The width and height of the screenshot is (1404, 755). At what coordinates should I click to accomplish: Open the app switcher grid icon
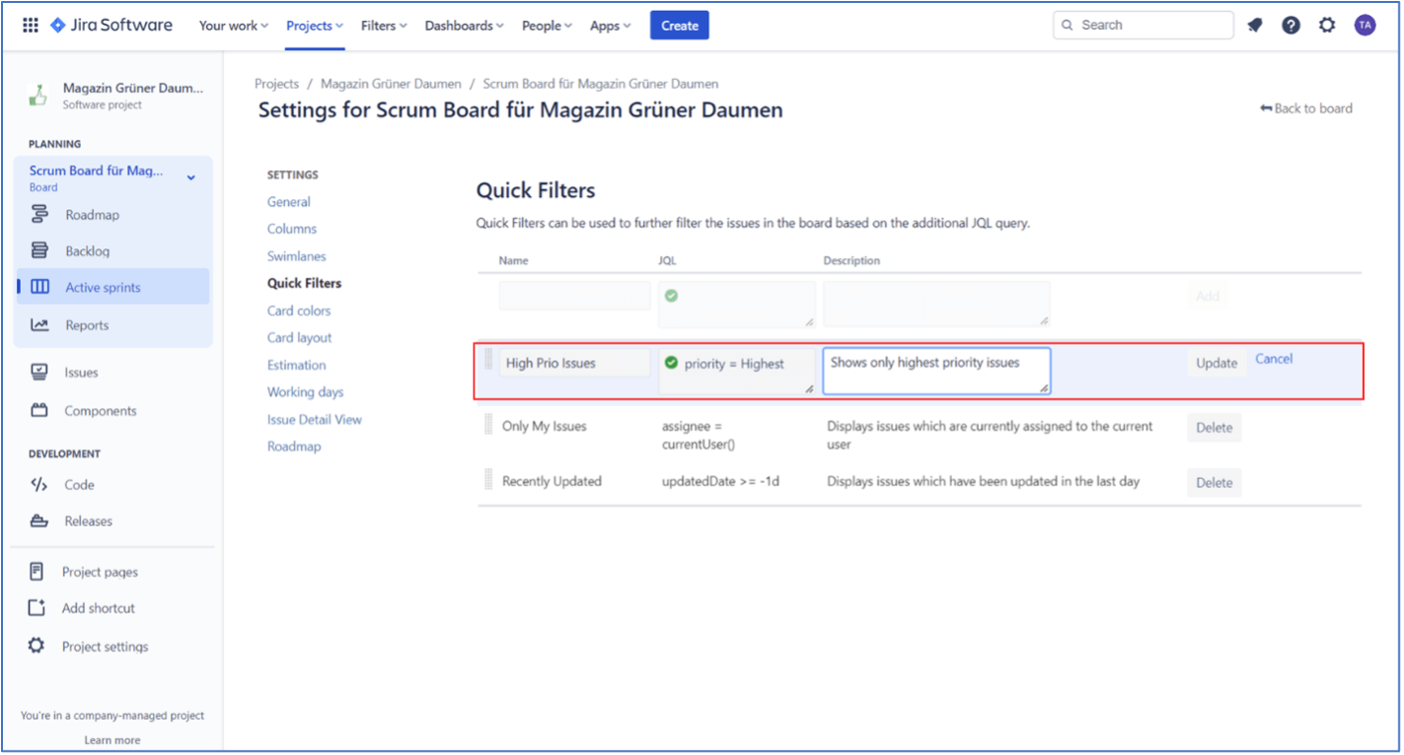pos(31,26)
